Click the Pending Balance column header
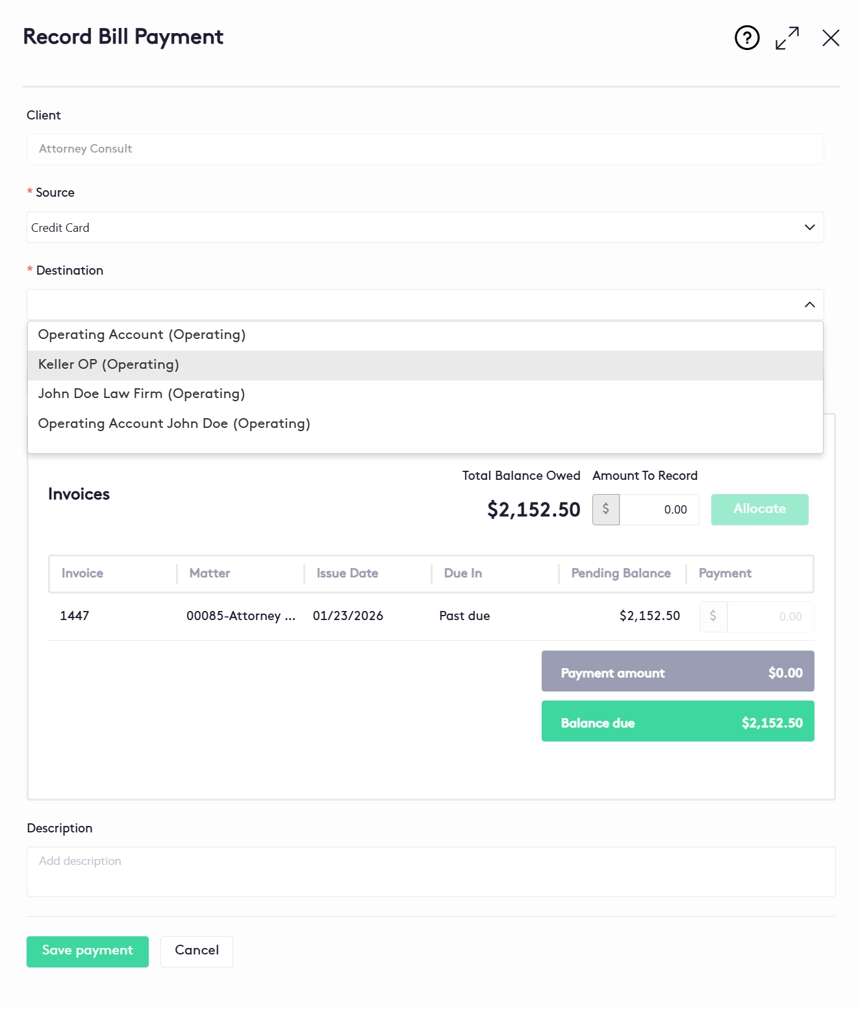The width and height of the screenshot is (858, 1009). click(x=620, y=573)
